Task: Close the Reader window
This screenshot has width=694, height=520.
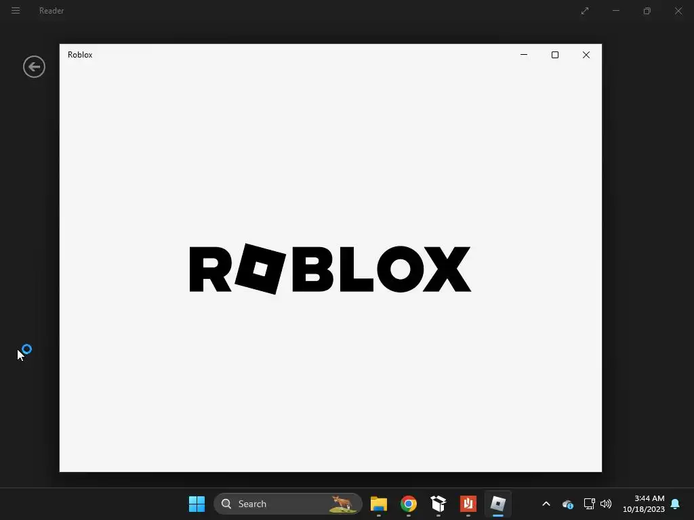Action: click(x=678, y=11)
